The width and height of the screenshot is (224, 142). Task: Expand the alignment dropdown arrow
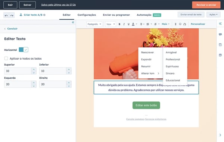(x=144, y=24)
